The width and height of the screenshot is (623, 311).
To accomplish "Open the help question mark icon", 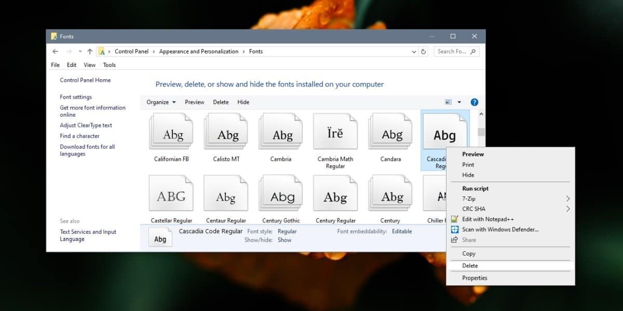I will [474, 102].
